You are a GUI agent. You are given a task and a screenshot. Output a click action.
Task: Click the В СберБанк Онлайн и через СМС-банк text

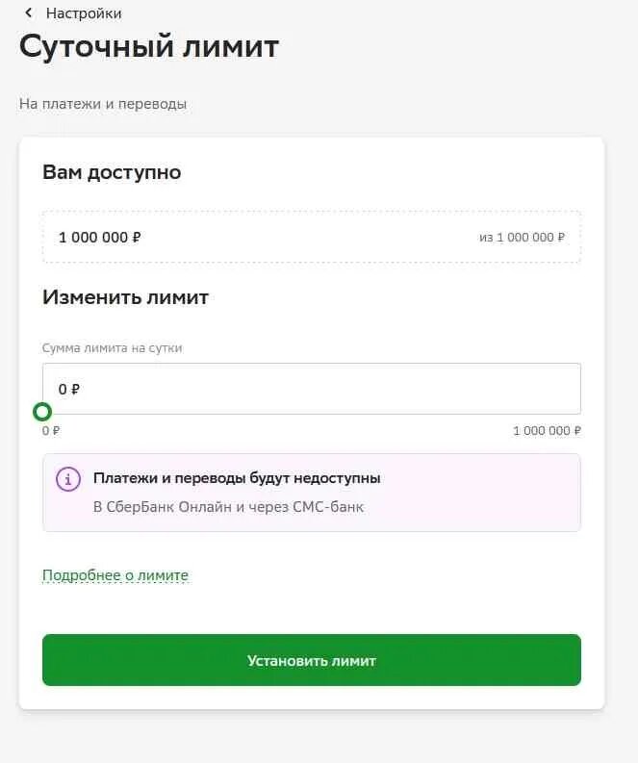coord(228,507)
